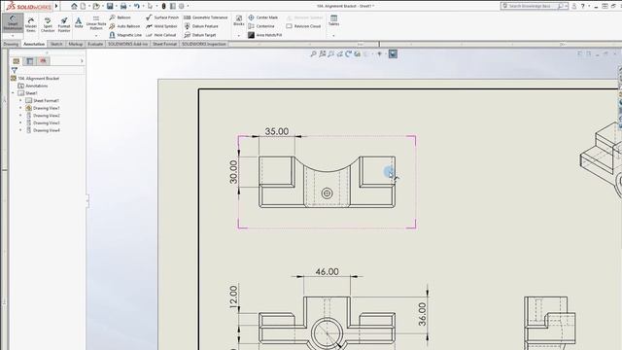
Task: Select the 46.00 dimension text
Action: [327, 272]
